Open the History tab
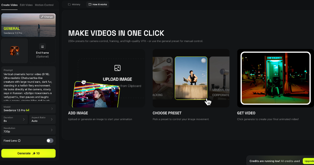The image size is (314, 165). (74, 4)
